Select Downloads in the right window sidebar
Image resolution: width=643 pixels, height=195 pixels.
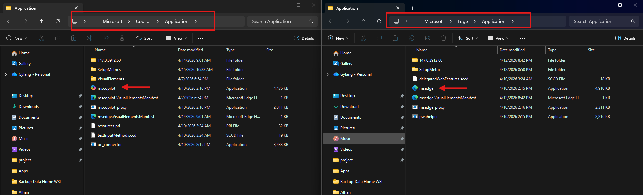(x=350, y=107)
